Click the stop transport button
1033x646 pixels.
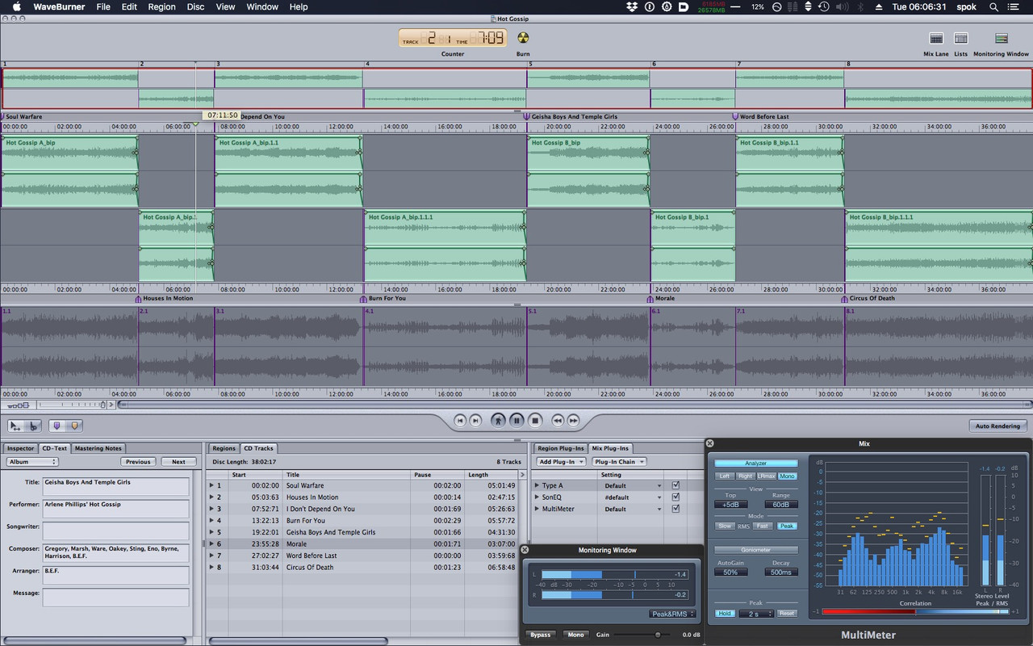[x=534, y=421]
